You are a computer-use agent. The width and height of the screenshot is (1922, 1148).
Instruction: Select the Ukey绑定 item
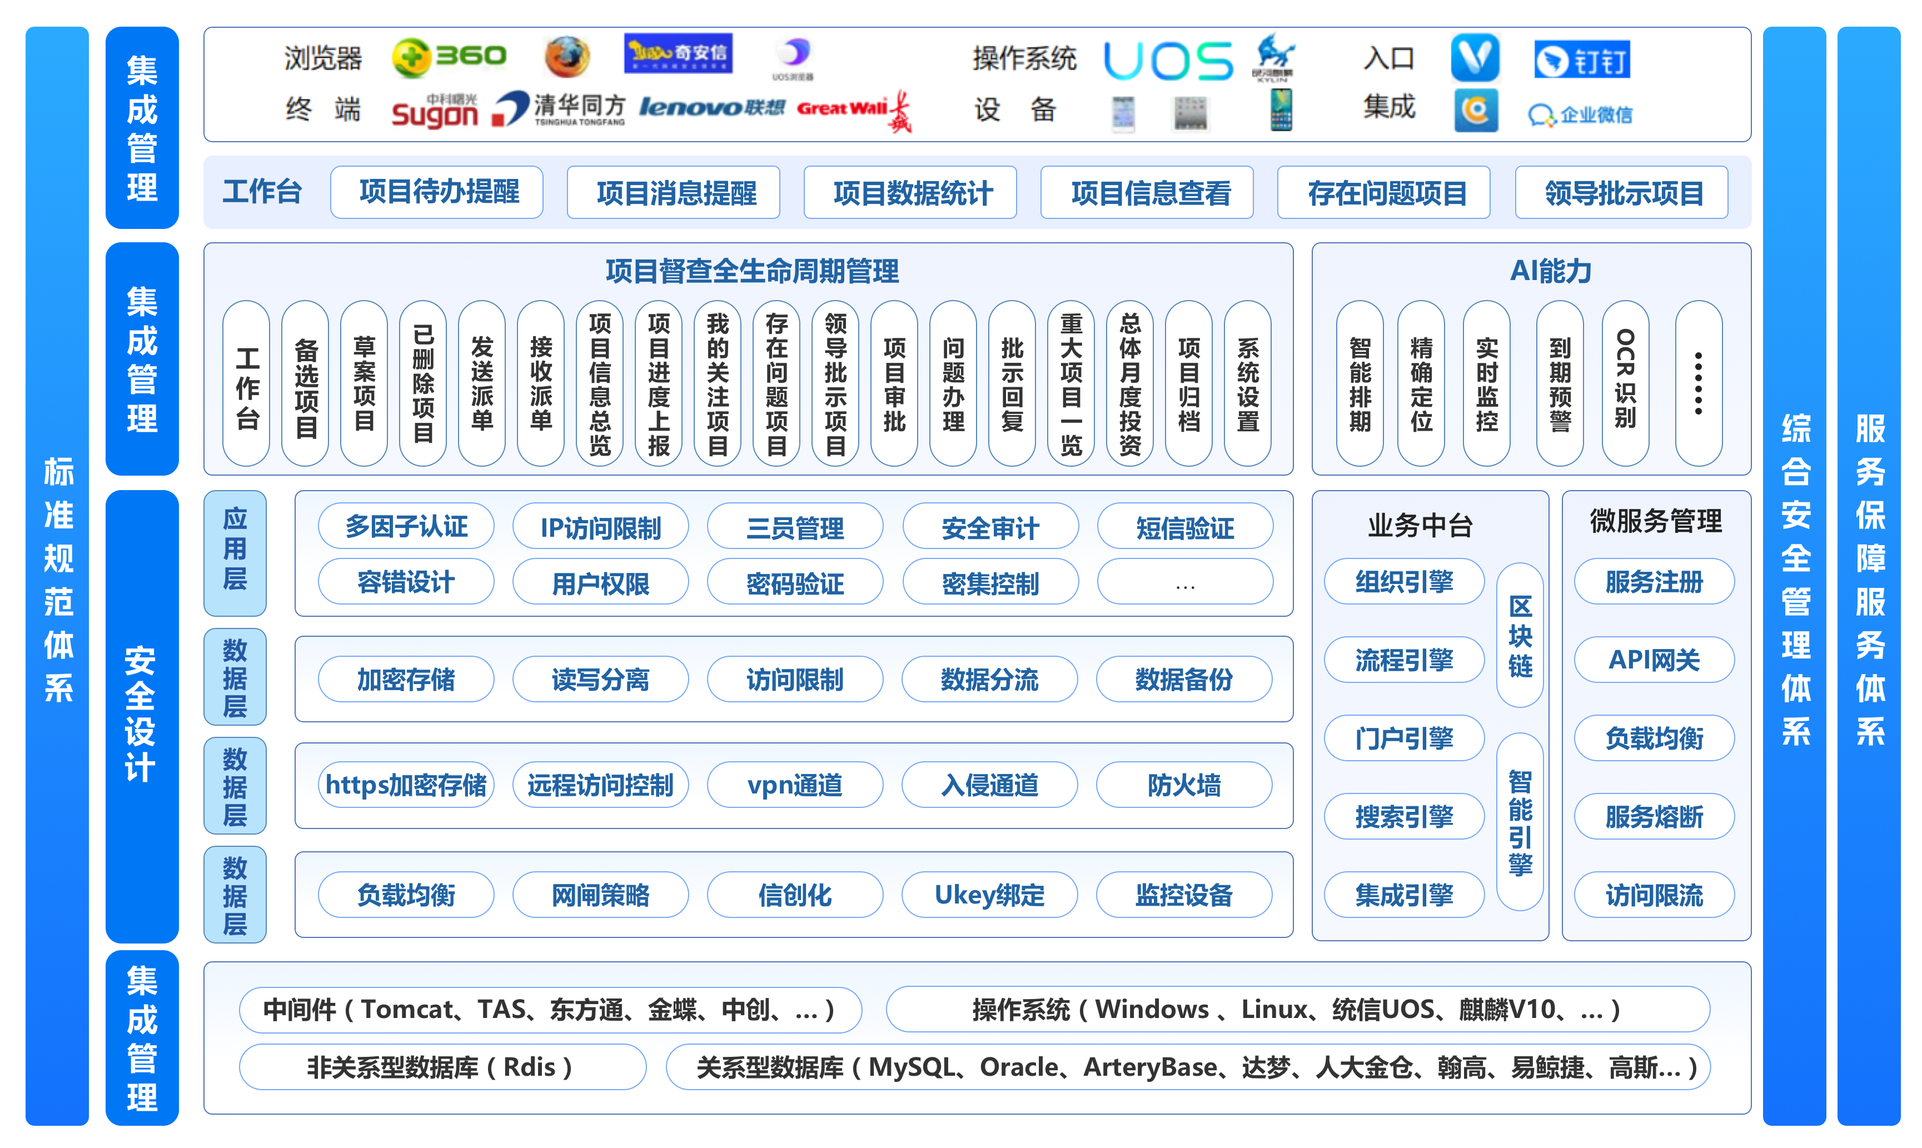coord(990,895)
